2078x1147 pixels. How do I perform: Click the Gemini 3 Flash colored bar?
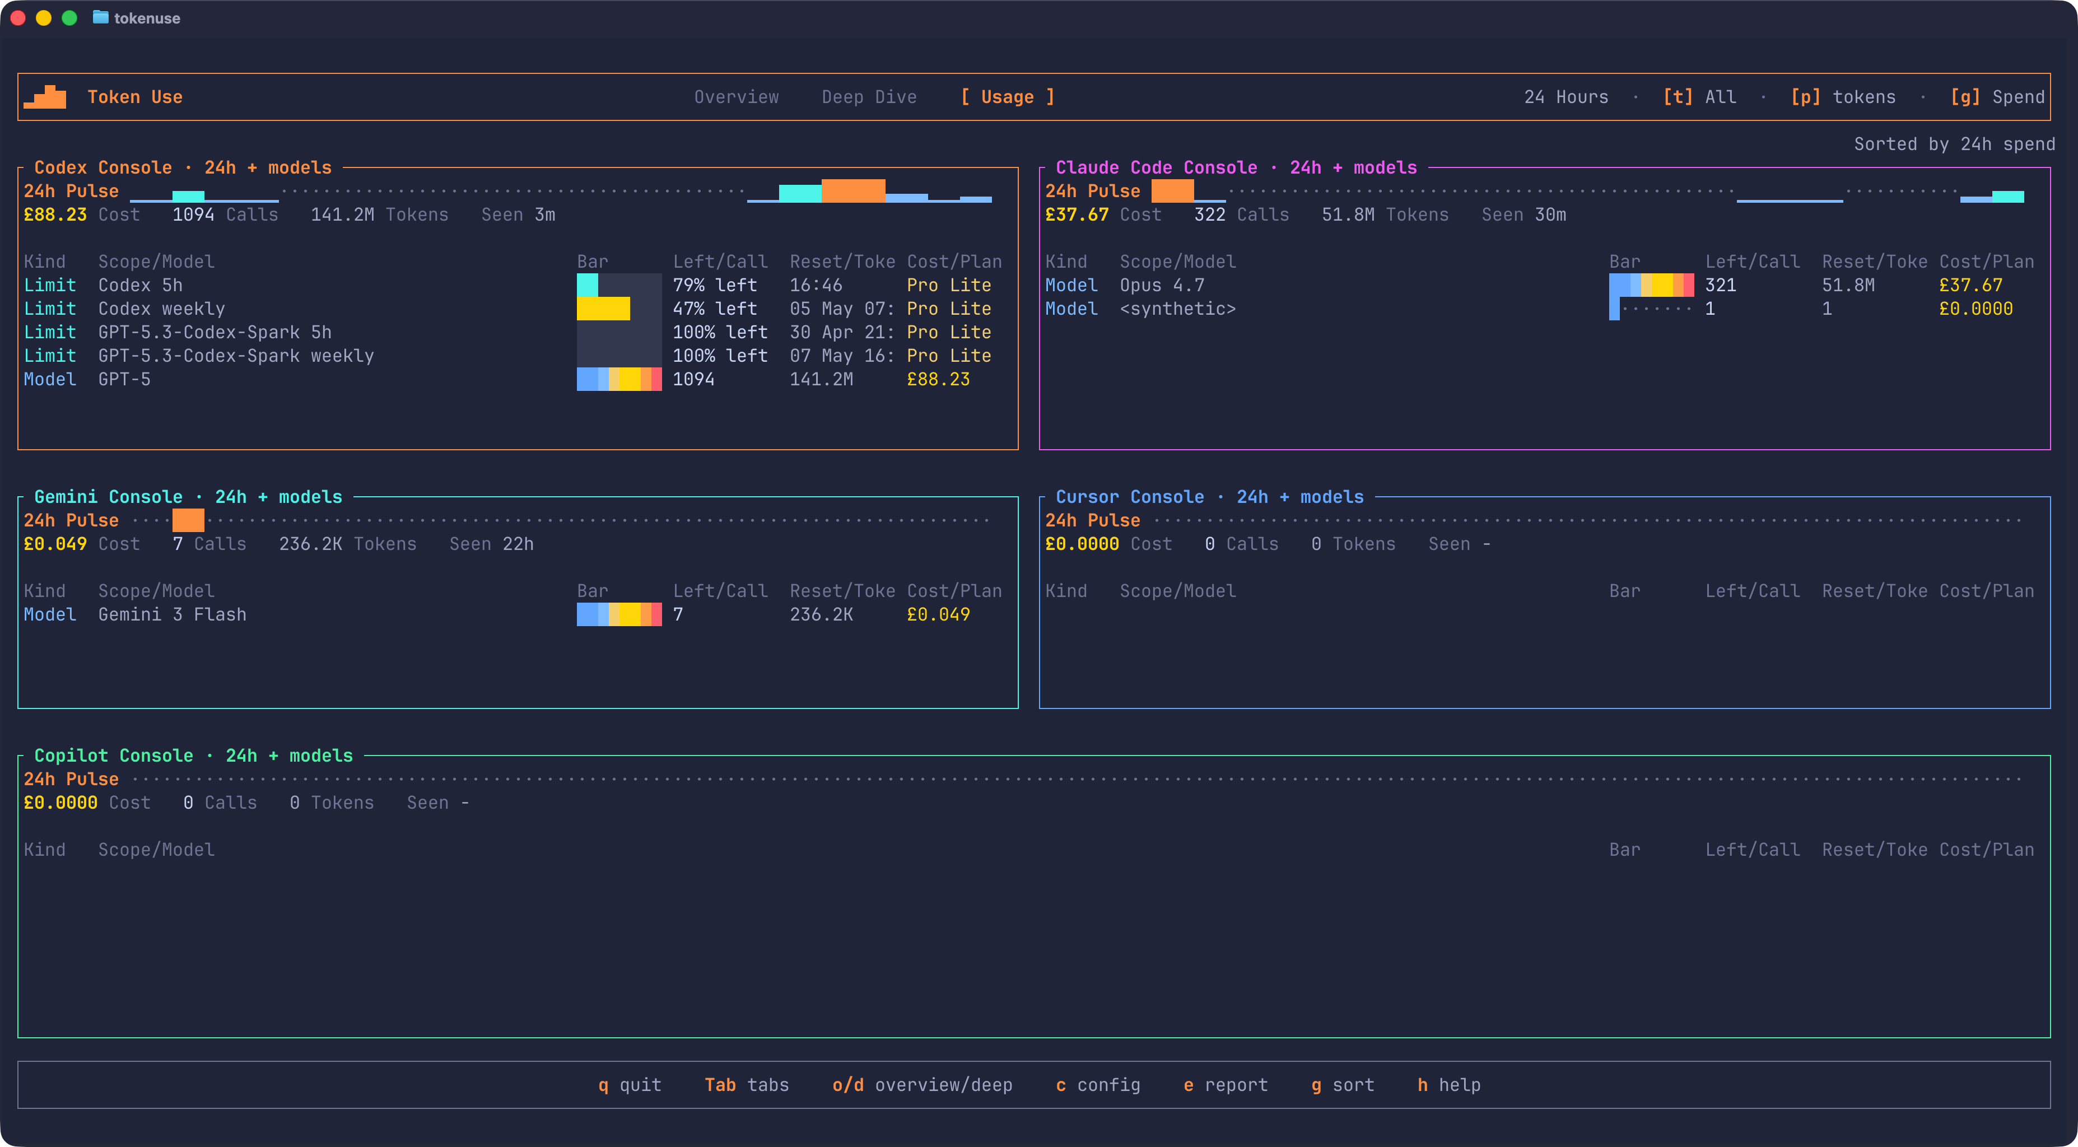(619, 614)
